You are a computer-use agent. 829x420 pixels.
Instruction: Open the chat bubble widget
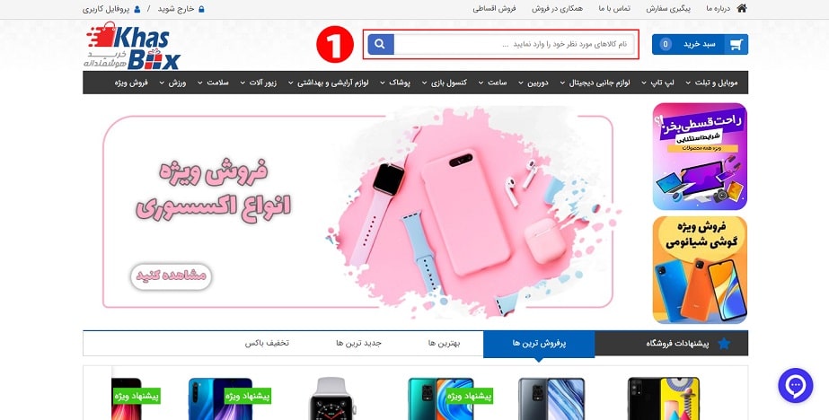795,386
